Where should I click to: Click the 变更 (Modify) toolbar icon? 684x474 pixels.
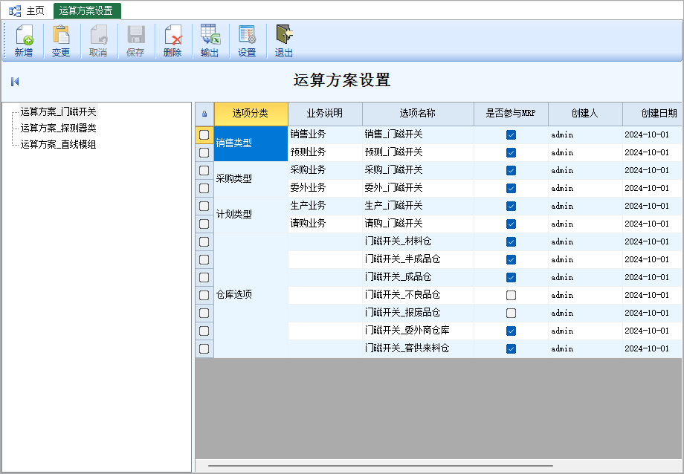(x=61, y=41)
